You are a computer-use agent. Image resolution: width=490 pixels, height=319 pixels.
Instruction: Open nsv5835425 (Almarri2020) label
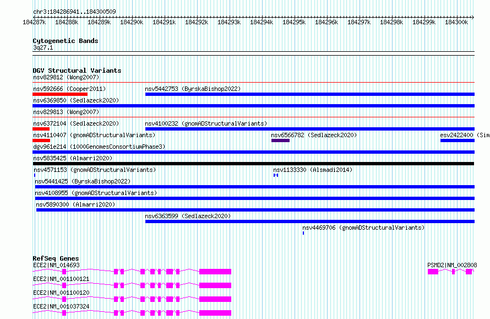point(73,158)
